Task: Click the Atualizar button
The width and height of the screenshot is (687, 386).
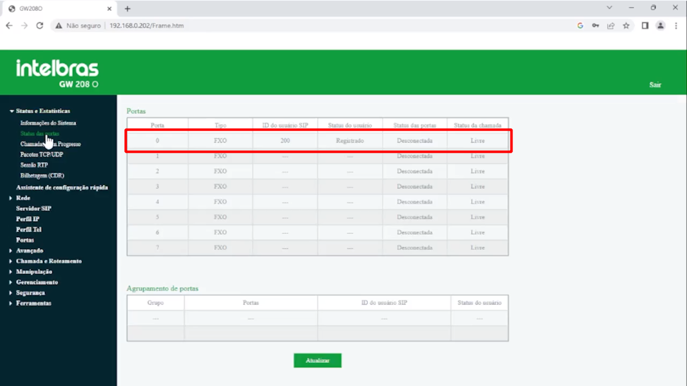Action: (317, 361)
